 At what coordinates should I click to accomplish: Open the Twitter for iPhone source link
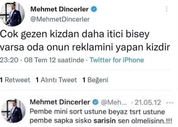(x=117, y=60)
